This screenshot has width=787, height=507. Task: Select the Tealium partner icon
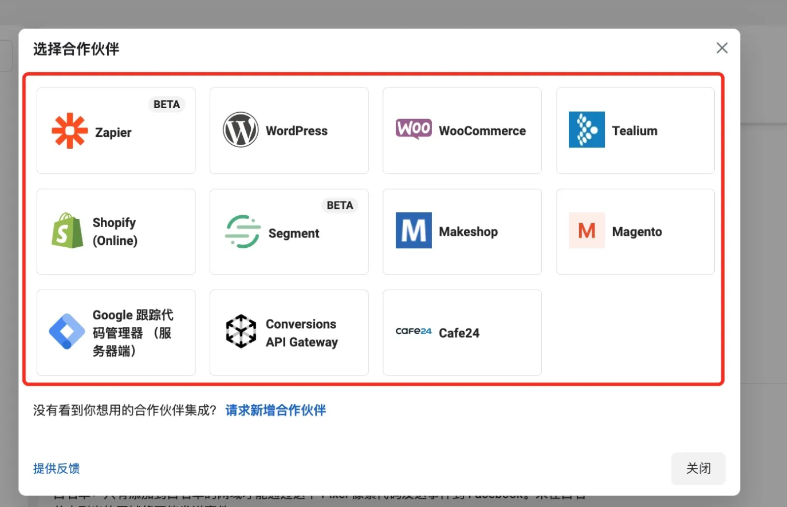(587, 130)
